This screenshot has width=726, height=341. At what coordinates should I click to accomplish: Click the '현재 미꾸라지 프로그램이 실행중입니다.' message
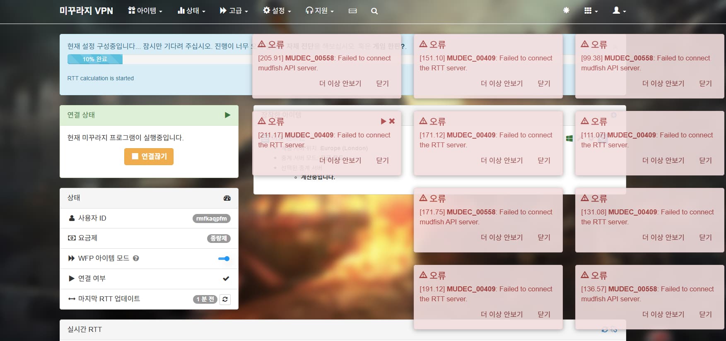tap(125, 137)
